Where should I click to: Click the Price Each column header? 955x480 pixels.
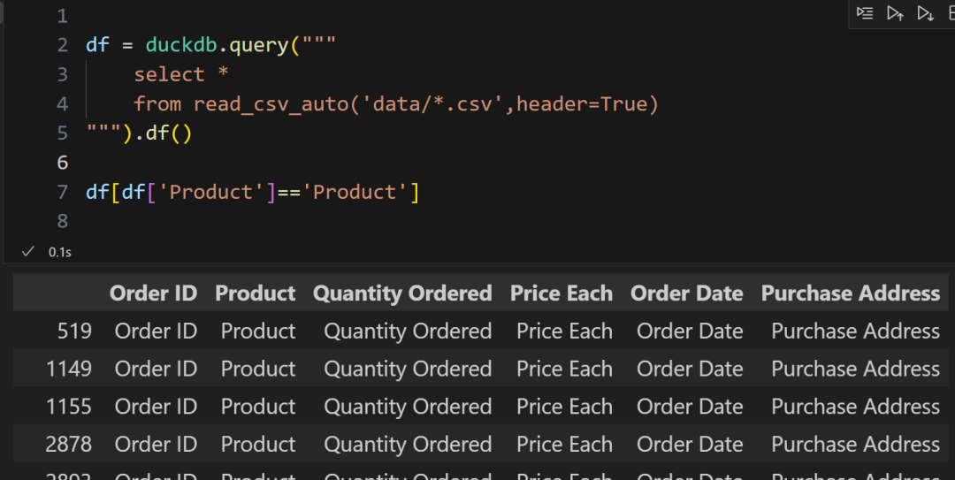point(561,293)
